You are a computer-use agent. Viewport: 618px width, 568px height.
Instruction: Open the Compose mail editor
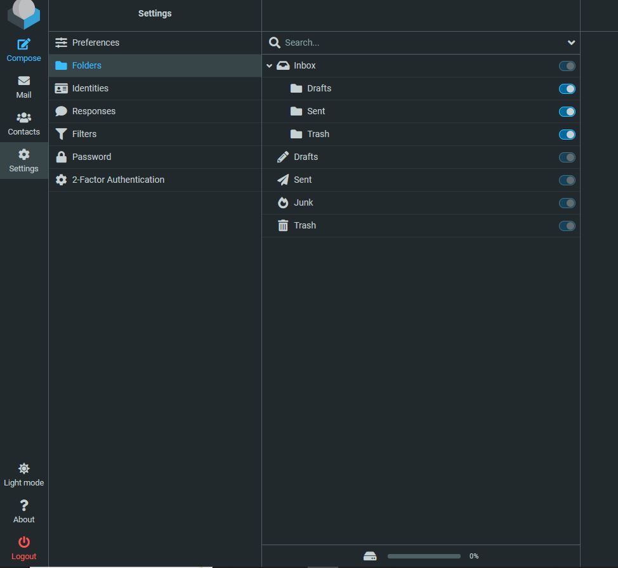coord(23,48)
